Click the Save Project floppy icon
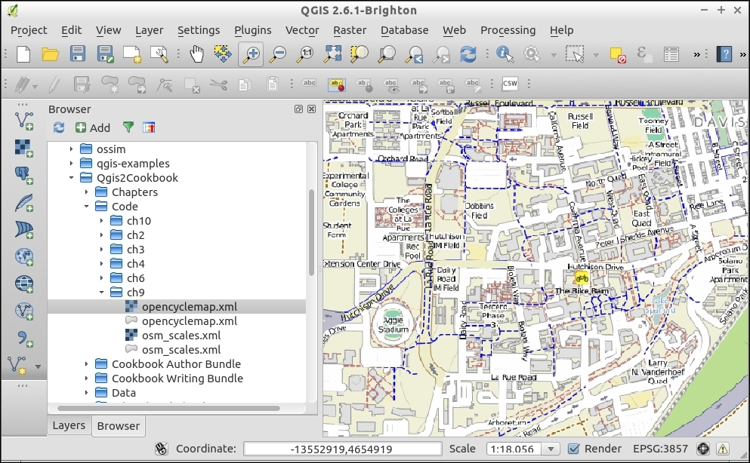The height and width of the screenshot is (463, 750). 78,54
